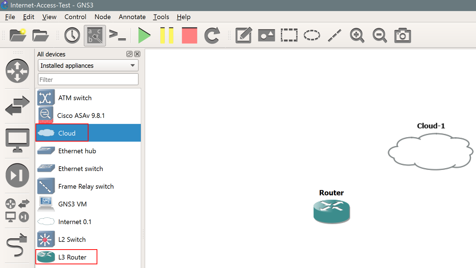Toggle show/hide interface labels button
This screenshot has height=268, width=476.
(95, 36)
